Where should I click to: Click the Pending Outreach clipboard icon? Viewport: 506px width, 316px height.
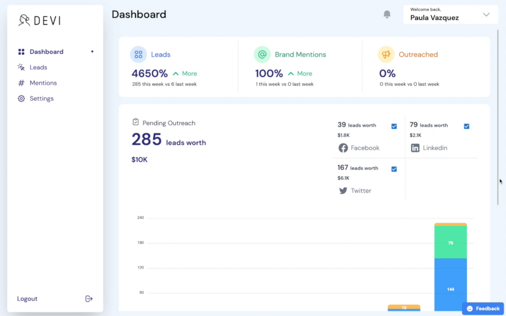136,122
